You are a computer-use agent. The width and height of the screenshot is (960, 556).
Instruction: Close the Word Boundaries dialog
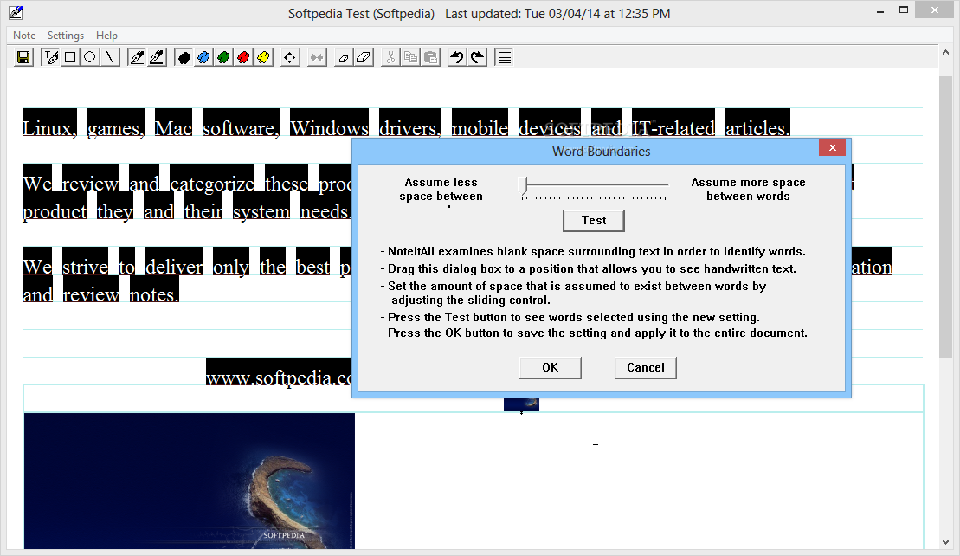click(832, 147)
